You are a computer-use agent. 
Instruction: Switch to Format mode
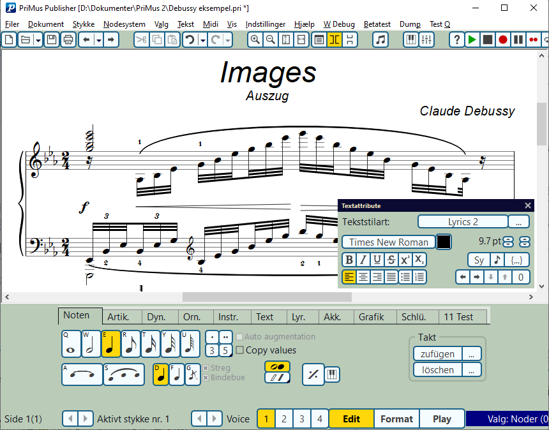point(396,419)
